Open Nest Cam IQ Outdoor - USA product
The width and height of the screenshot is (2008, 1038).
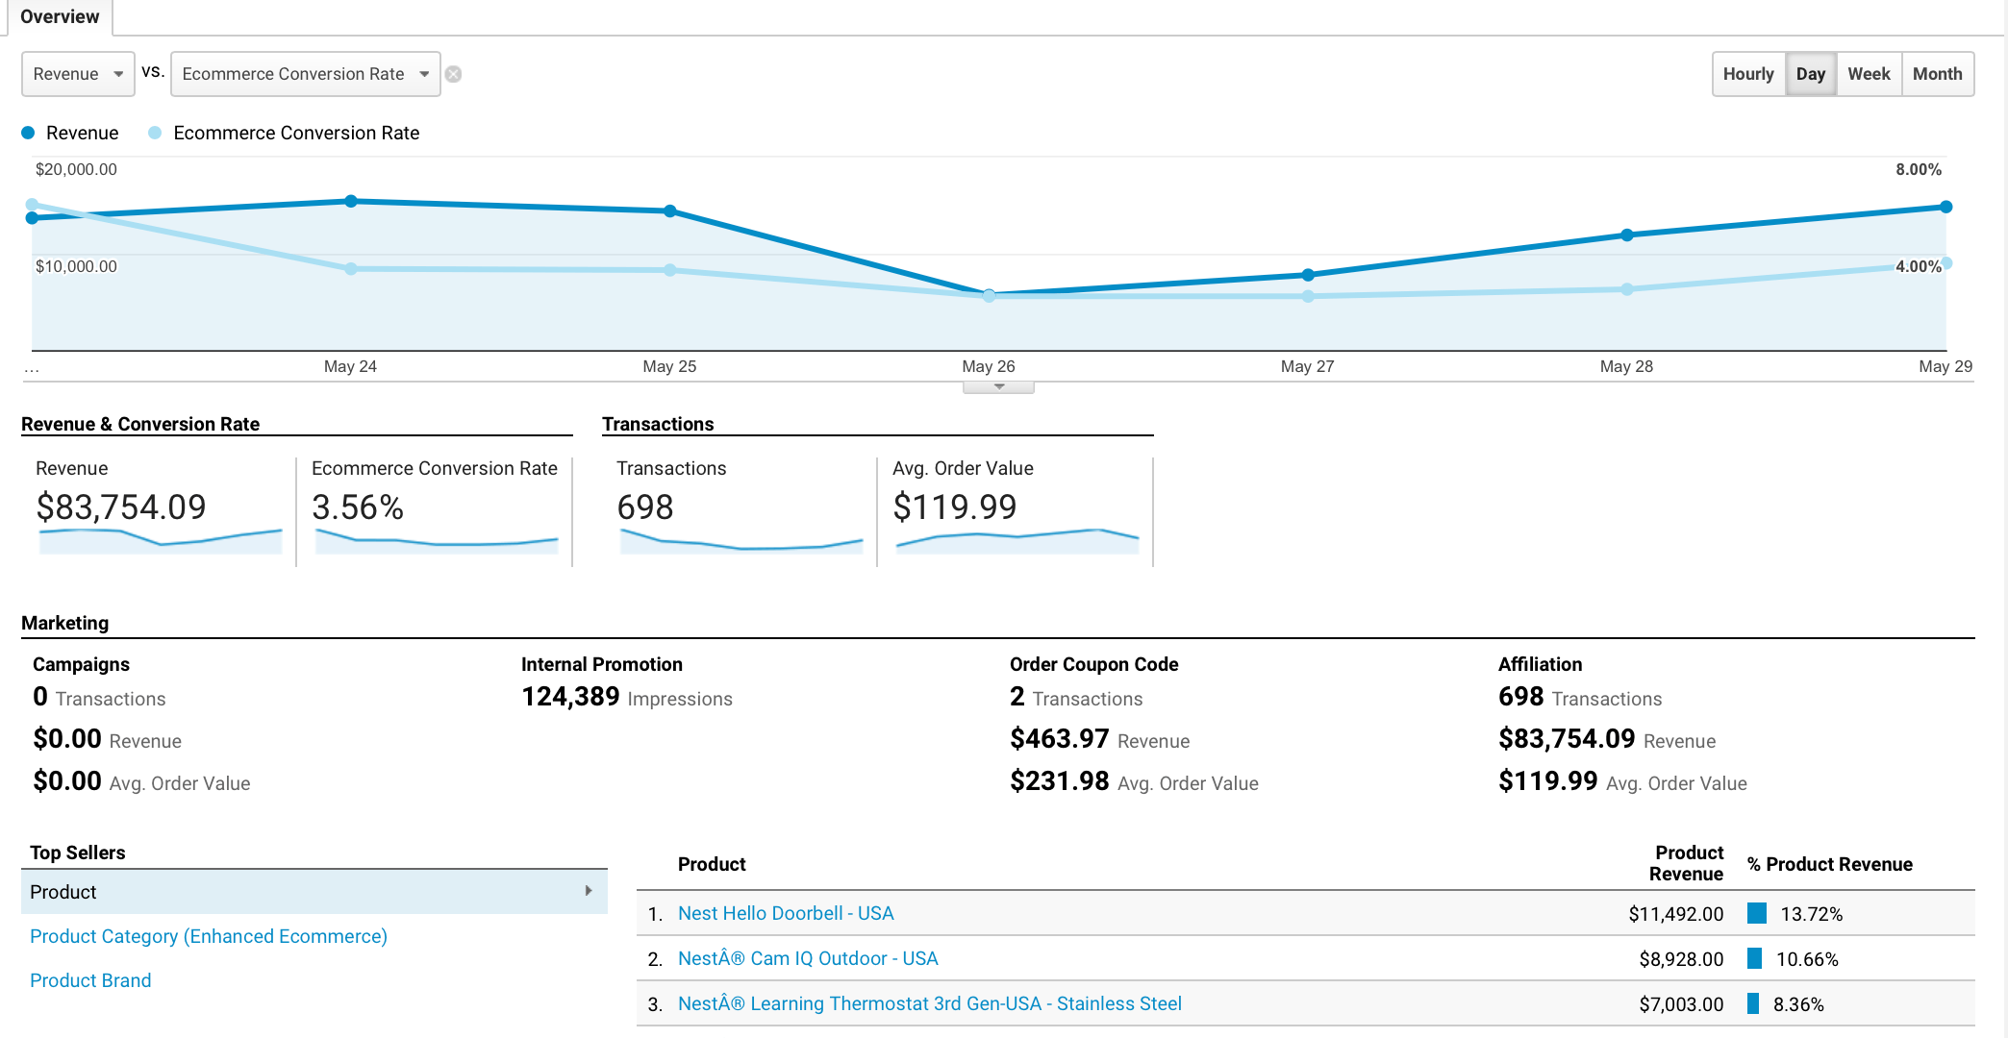pyautogui.click(x=807, y=958)
